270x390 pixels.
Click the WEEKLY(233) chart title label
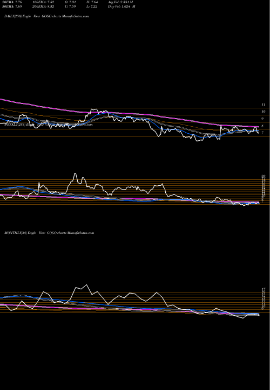[x=49, y=125]
